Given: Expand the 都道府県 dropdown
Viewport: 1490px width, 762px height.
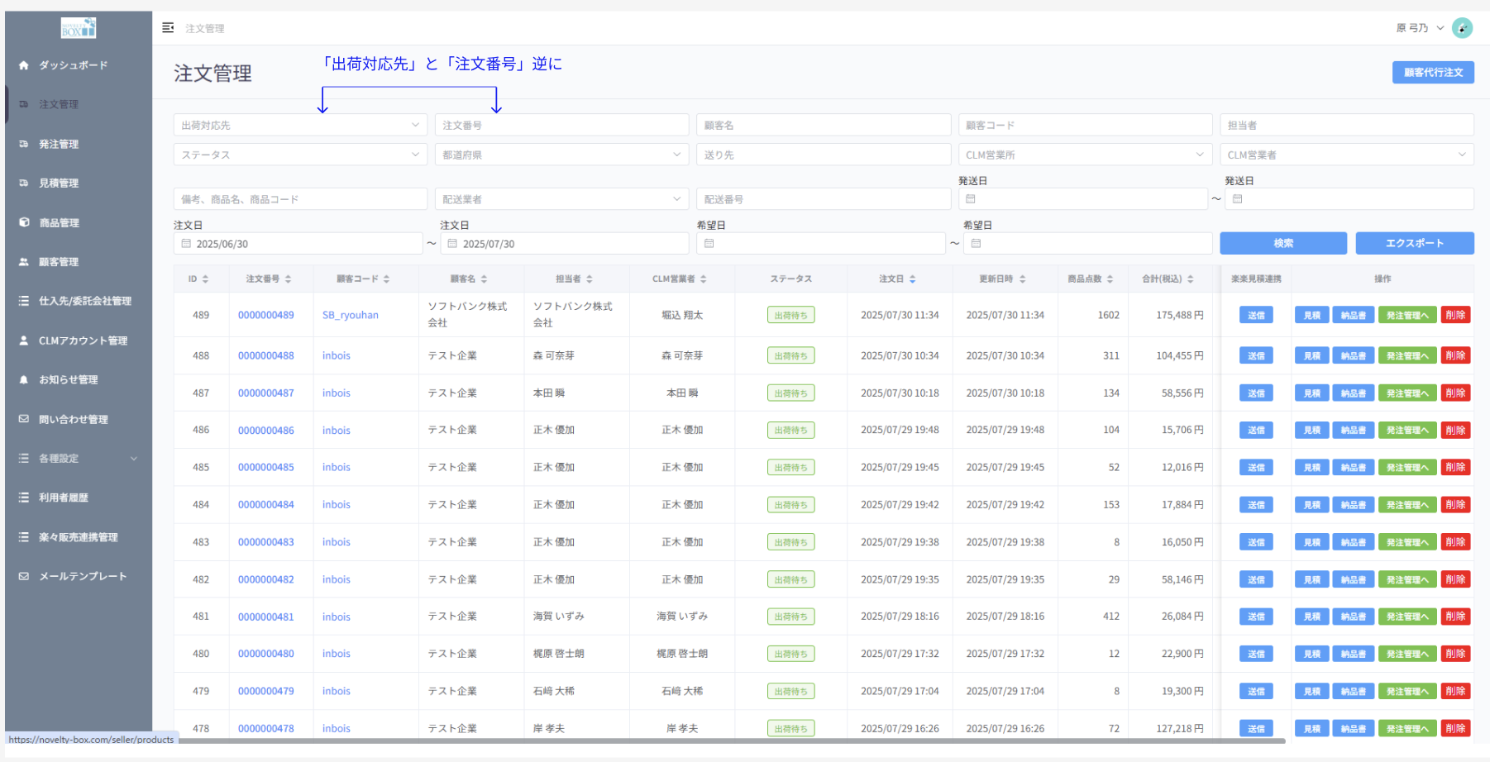Looking at the screenshot, I should pos(561,155).
